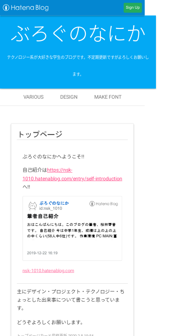Follow the nsk-1010.hatenablog.com link below card

48,271
